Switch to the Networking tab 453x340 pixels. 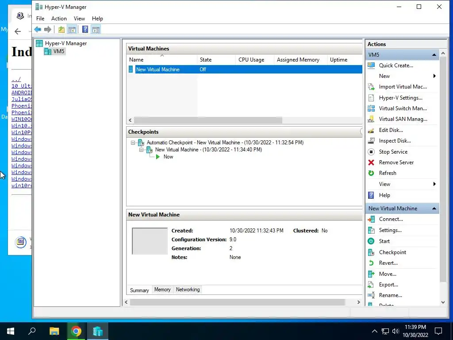click(x=188, y=290)
